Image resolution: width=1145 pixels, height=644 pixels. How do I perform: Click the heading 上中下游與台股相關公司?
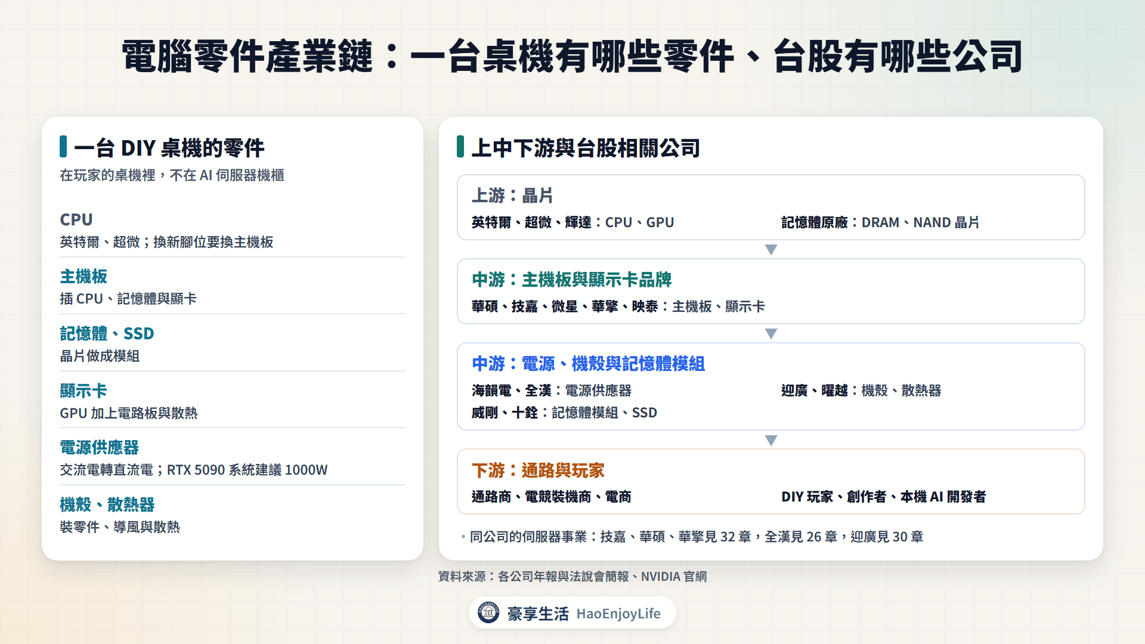click(586, 148)
